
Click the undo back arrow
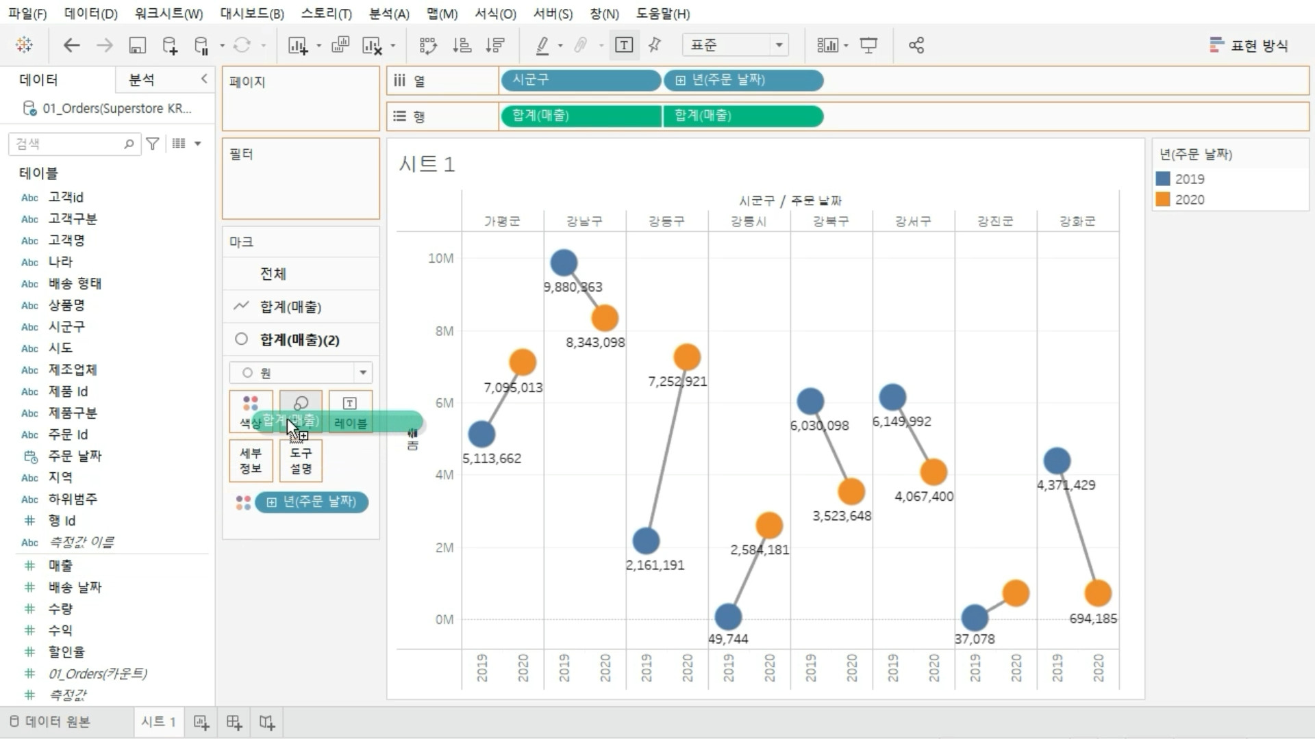coord(71,45)
